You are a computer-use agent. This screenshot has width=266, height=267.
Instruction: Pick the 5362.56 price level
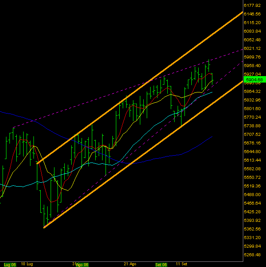coord(252,229)
